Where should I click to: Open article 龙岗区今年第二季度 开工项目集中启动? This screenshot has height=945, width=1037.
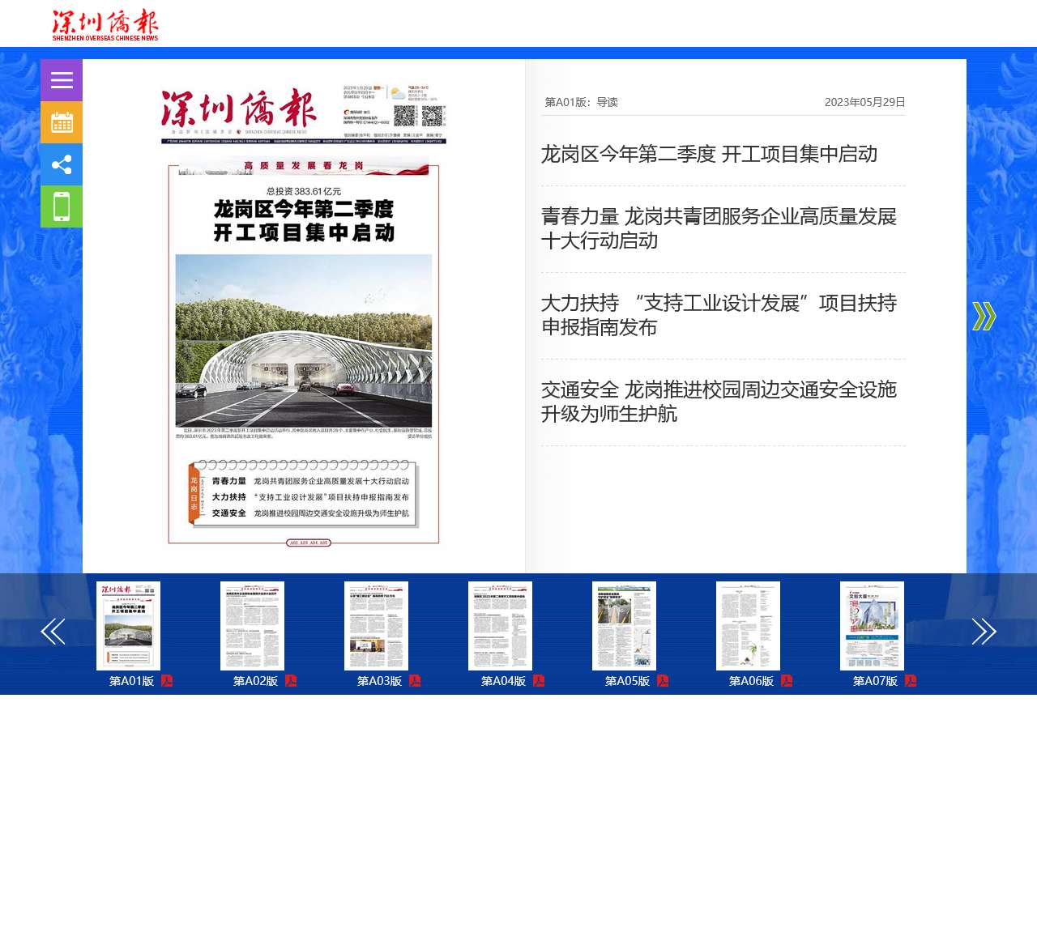pos(709,154)
